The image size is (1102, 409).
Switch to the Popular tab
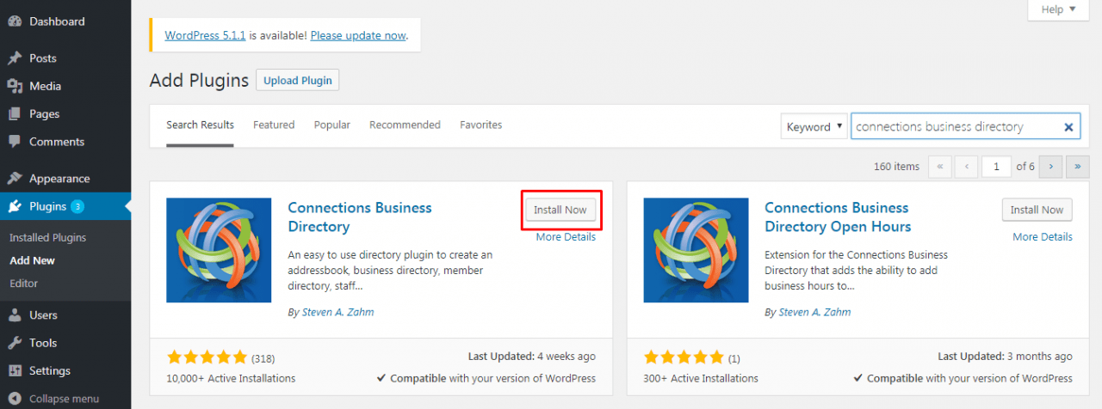(x=331, y=125)
